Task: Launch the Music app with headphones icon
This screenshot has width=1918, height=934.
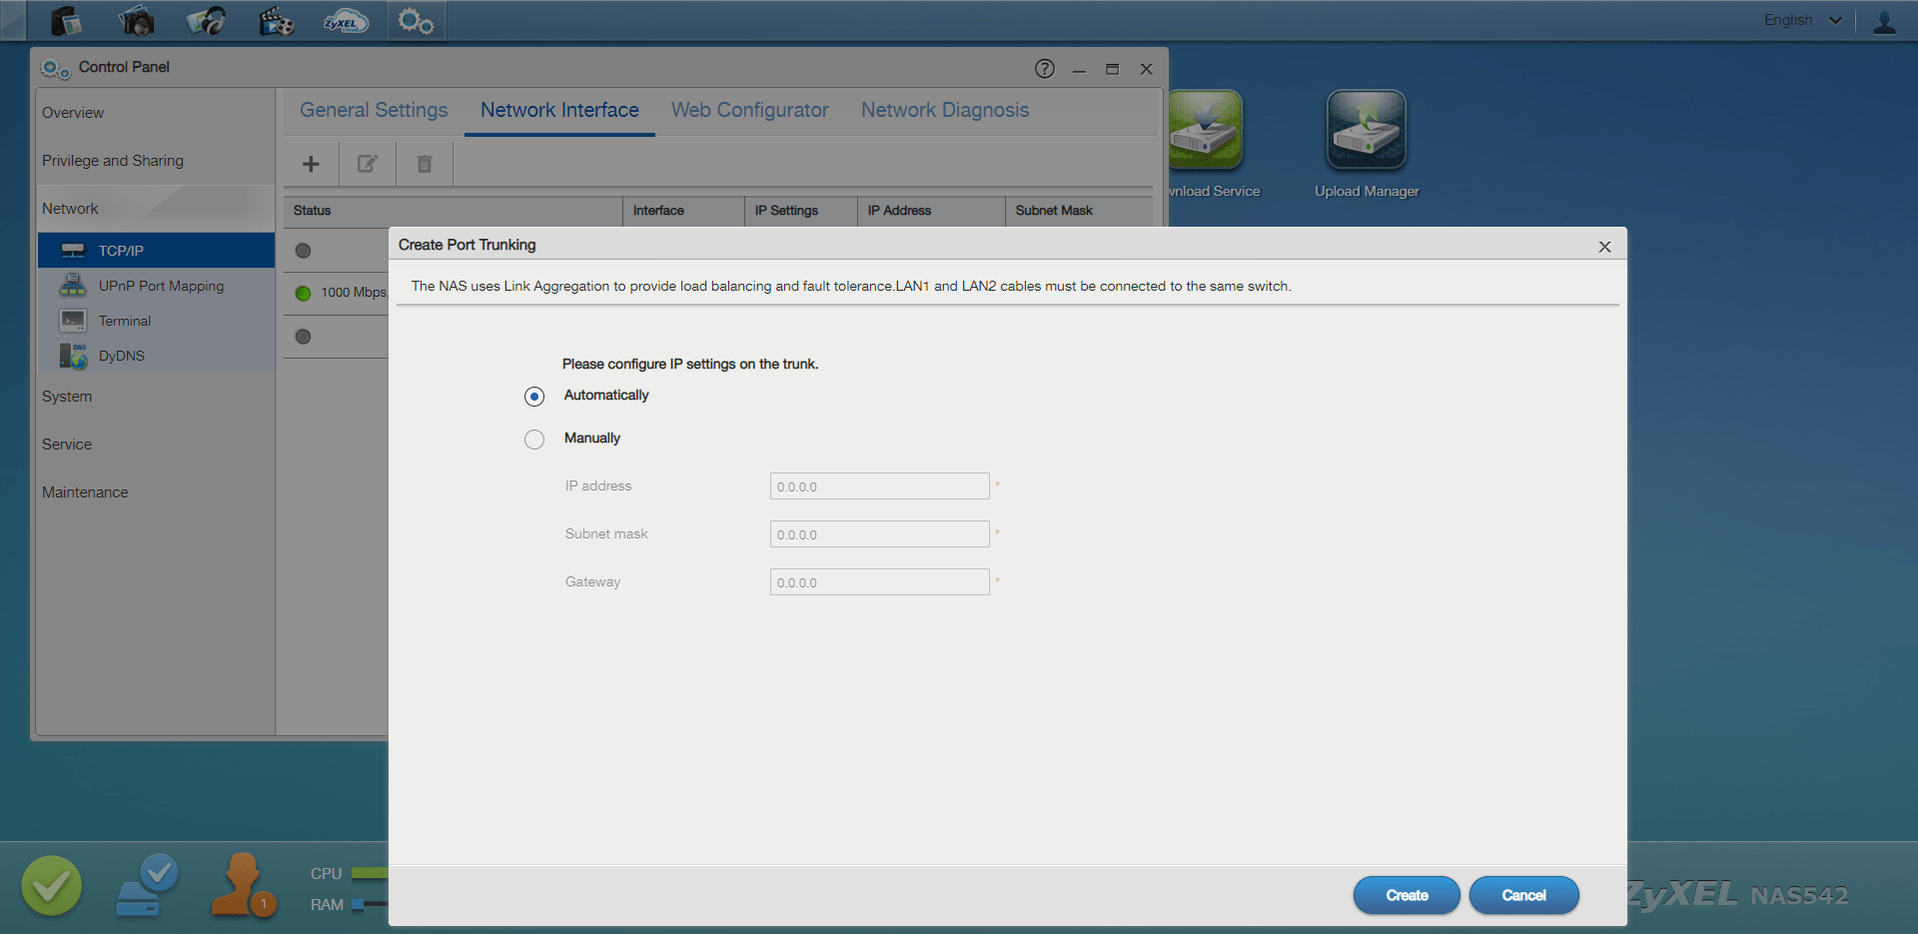Action: point(206,20)
